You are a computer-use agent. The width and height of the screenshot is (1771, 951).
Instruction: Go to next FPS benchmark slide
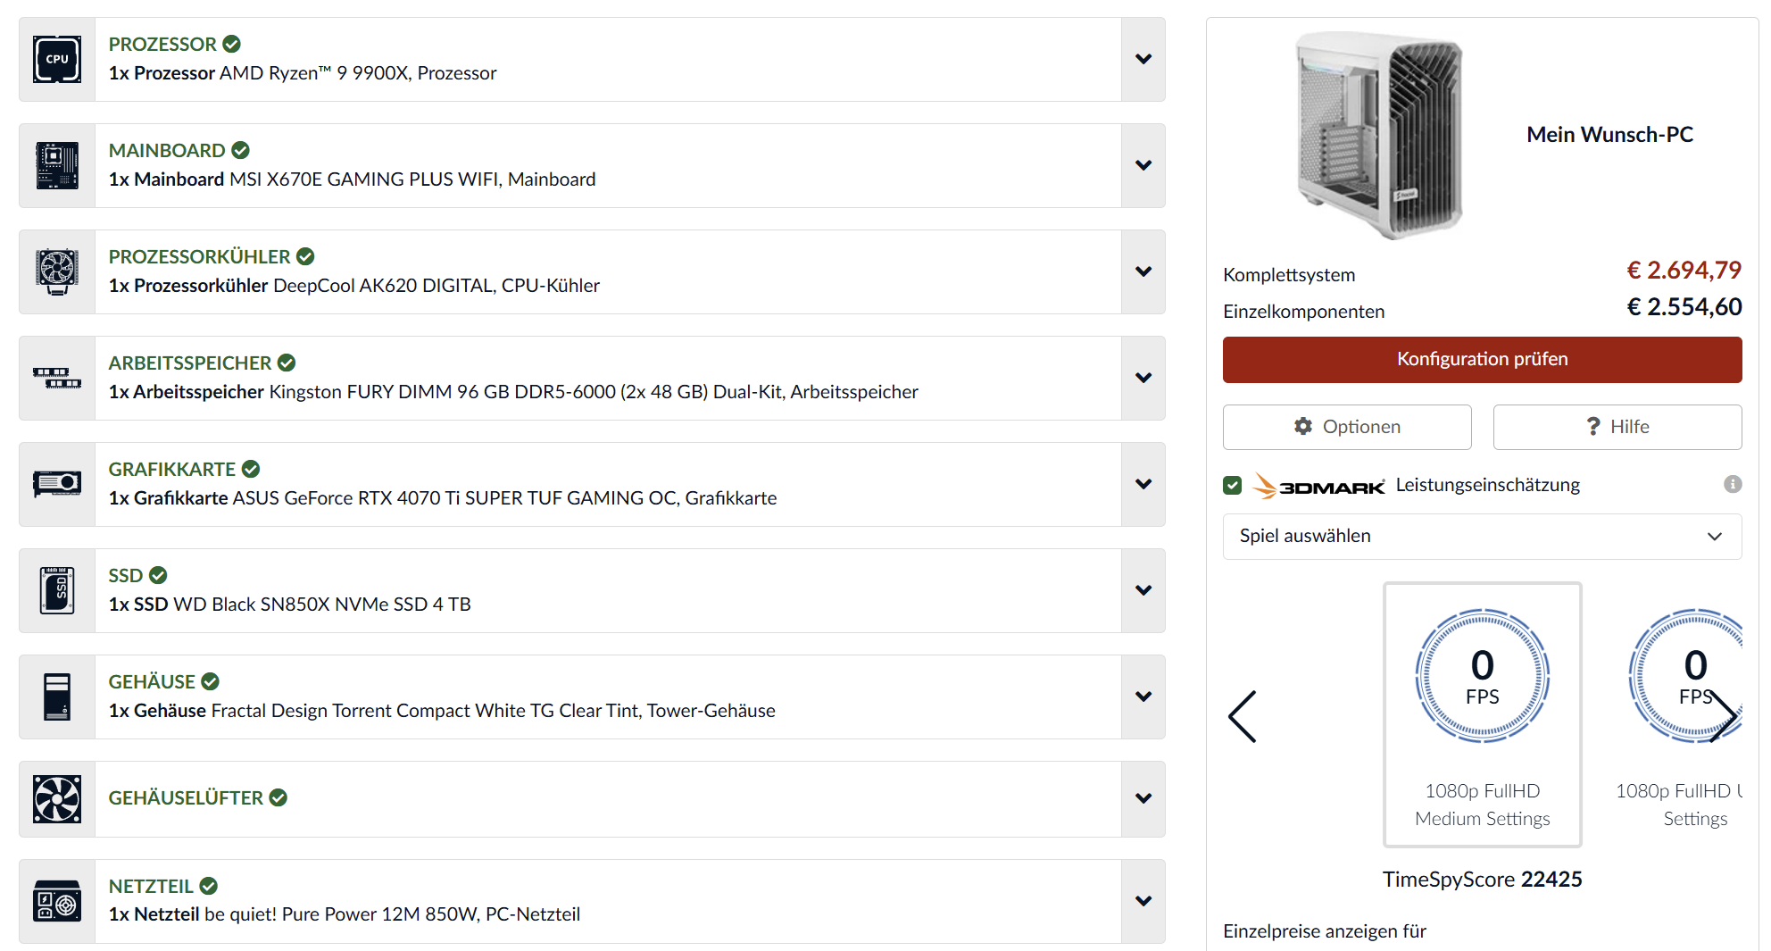(x=1724, y=716)
